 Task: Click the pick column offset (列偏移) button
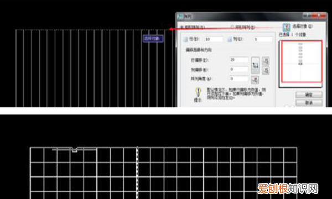pos(266,70)
